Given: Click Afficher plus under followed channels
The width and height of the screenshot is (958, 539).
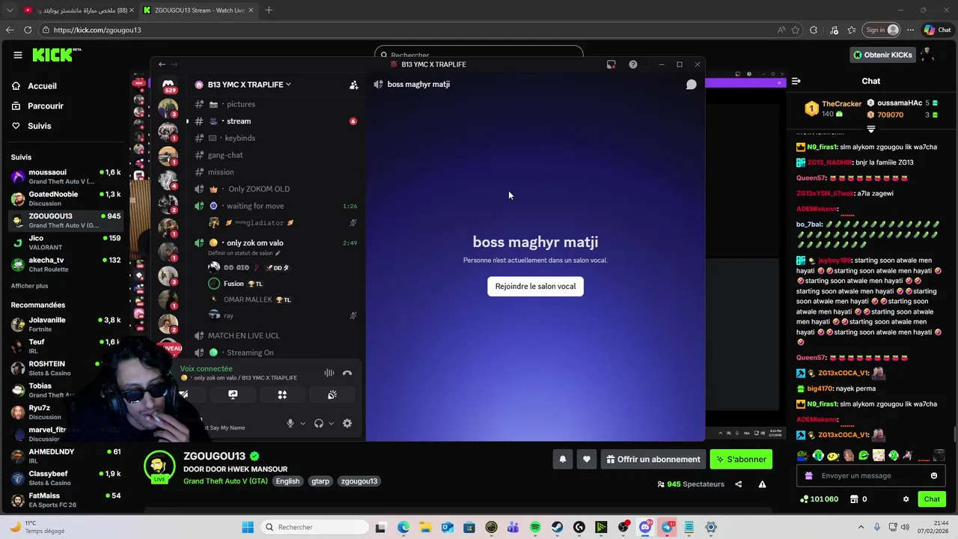Looking at the screenshot, I should coord(29,286).
